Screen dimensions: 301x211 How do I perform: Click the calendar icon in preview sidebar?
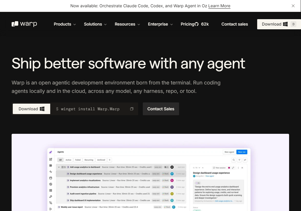pyautogui.click(x=51, y=178)
